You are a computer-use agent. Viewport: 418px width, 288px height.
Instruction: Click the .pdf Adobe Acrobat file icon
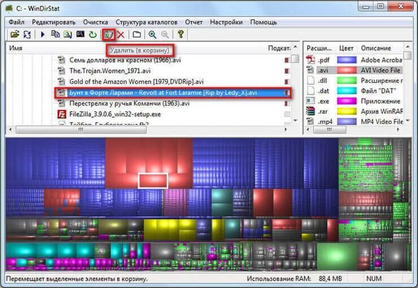310,60
